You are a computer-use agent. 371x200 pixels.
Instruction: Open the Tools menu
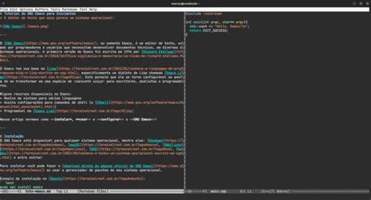tap(55, 9)
